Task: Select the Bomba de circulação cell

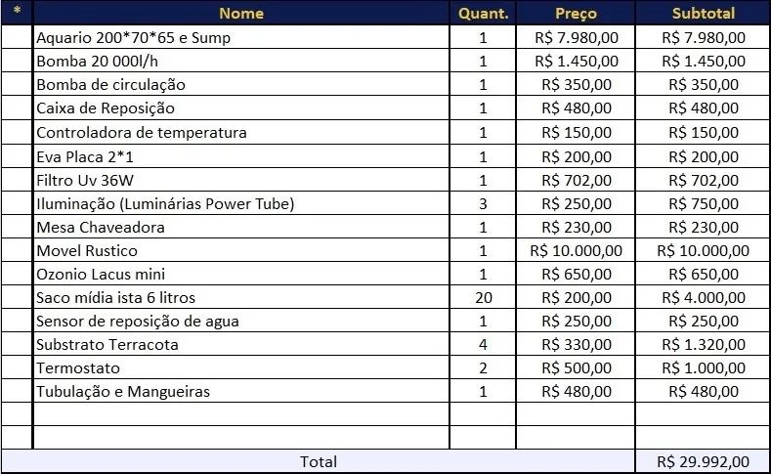Action: click(x=241, y=84)
